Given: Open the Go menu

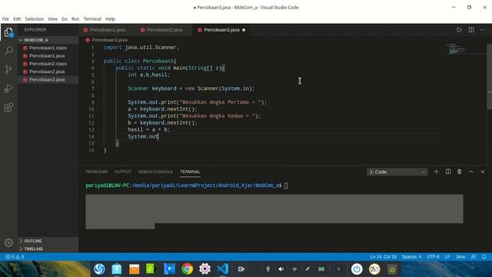Looking at the screenshot, I should coord(65,18).
